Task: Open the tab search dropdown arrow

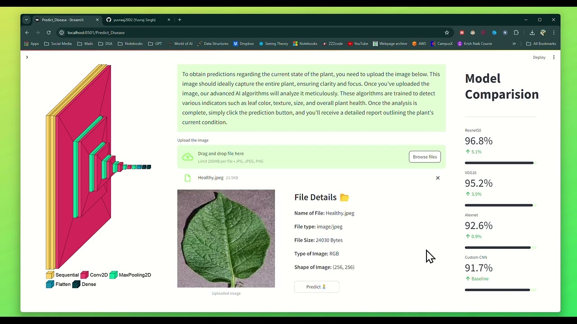Action: pos(27,20)
